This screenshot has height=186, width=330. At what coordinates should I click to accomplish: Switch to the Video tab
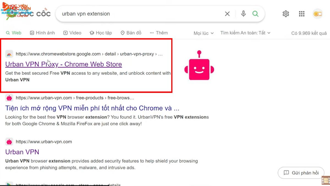point(72,33)
